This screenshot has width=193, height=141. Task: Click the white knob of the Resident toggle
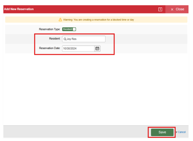[74, 29]
